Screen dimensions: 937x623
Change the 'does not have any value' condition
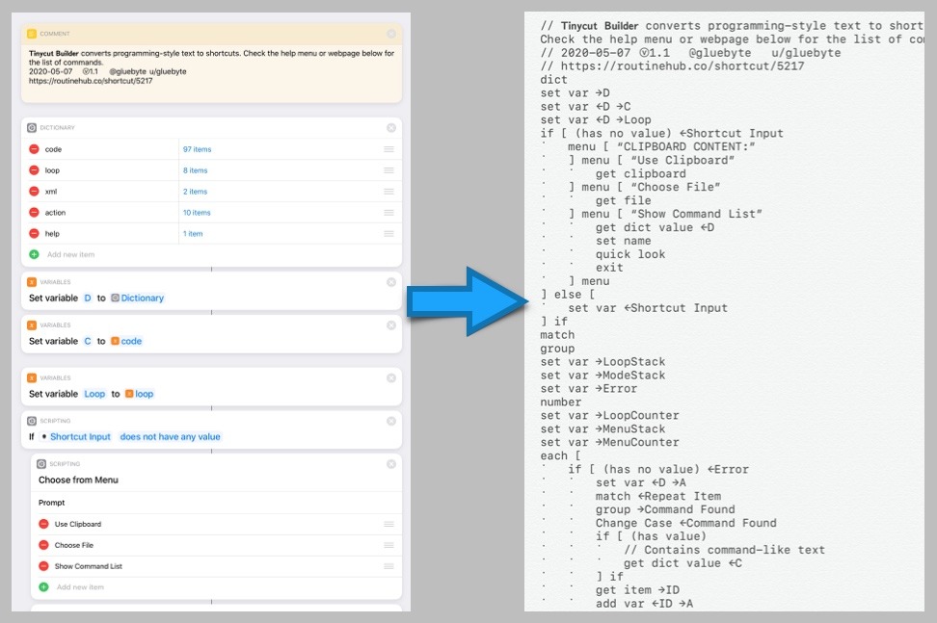pos(170,437)
